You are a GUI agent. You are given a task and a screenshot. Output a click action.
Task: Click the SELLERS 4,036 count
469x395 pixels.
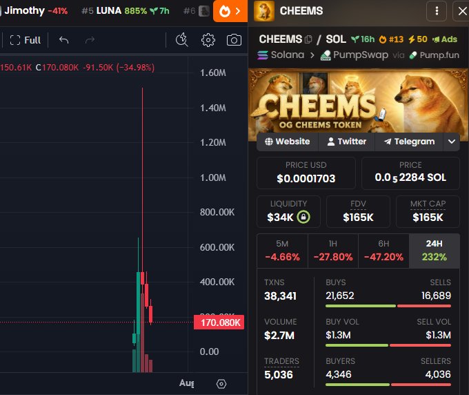click(438, 374)
